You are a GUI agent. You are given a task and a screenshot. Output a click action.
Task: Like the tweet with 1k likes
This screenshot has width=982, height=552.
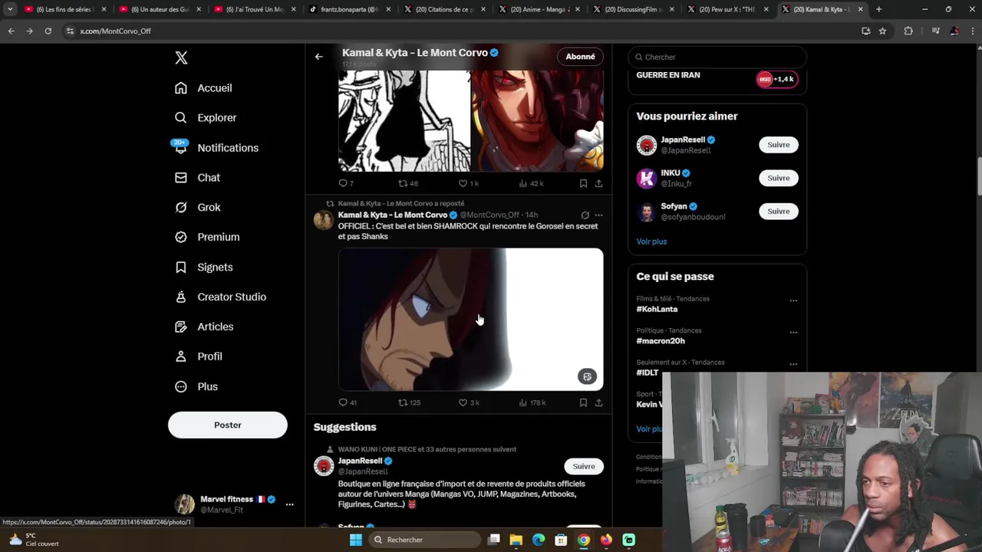[469, 183]
